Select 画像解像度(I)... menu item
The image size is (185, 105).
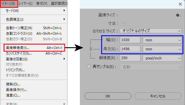pos(34,48)
